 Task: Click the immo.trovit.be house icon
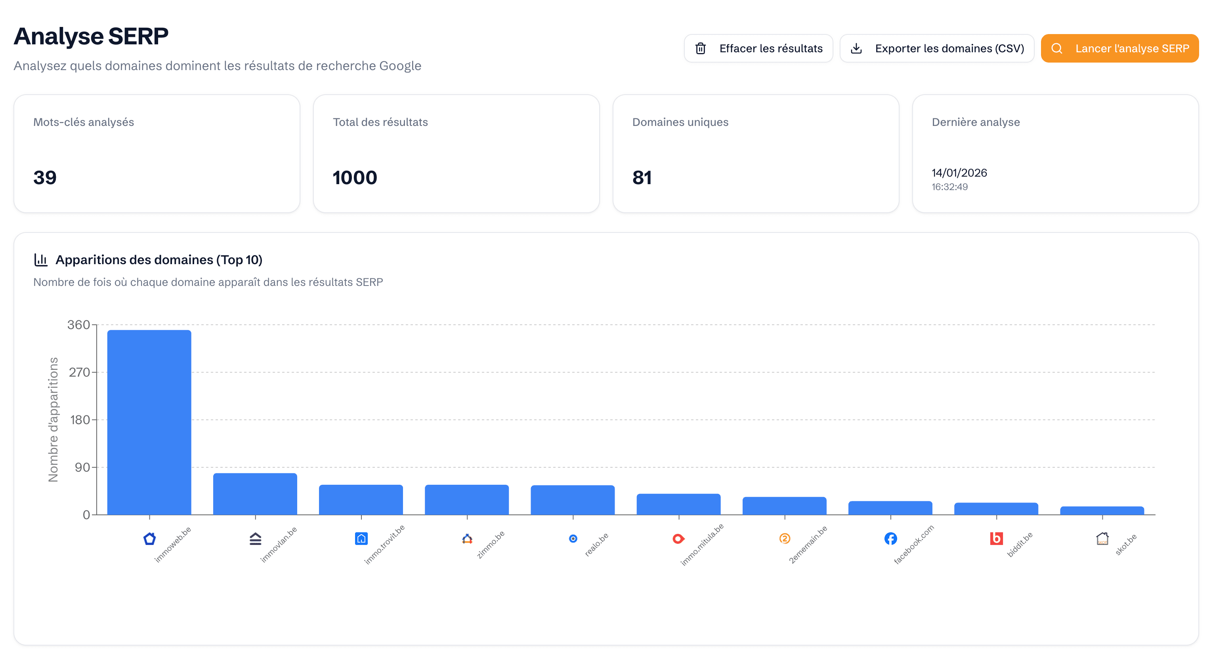pyautogui.click(x=361, y=539)
